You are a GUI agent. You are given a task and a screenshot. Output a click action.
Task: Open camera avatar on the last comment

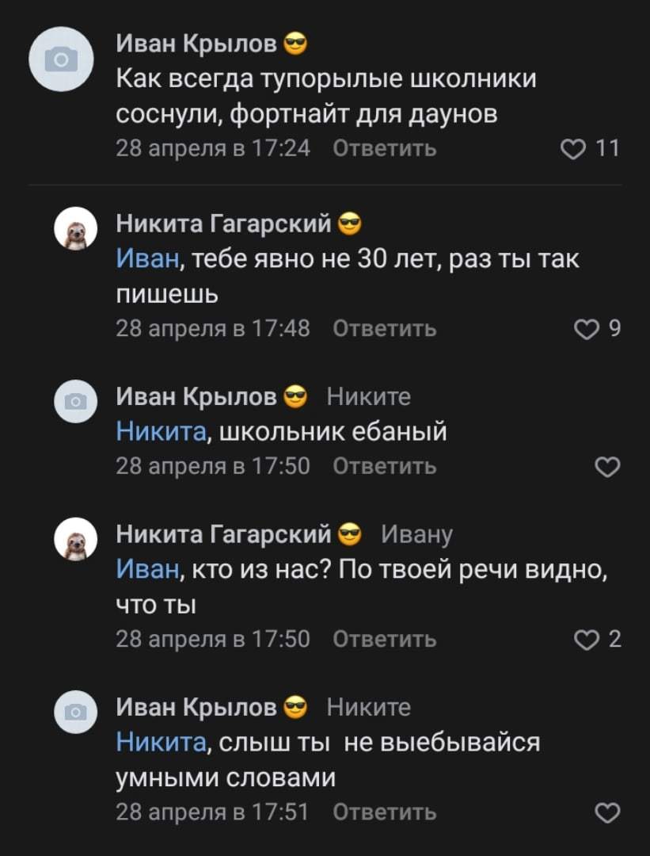tap(75, 712)
